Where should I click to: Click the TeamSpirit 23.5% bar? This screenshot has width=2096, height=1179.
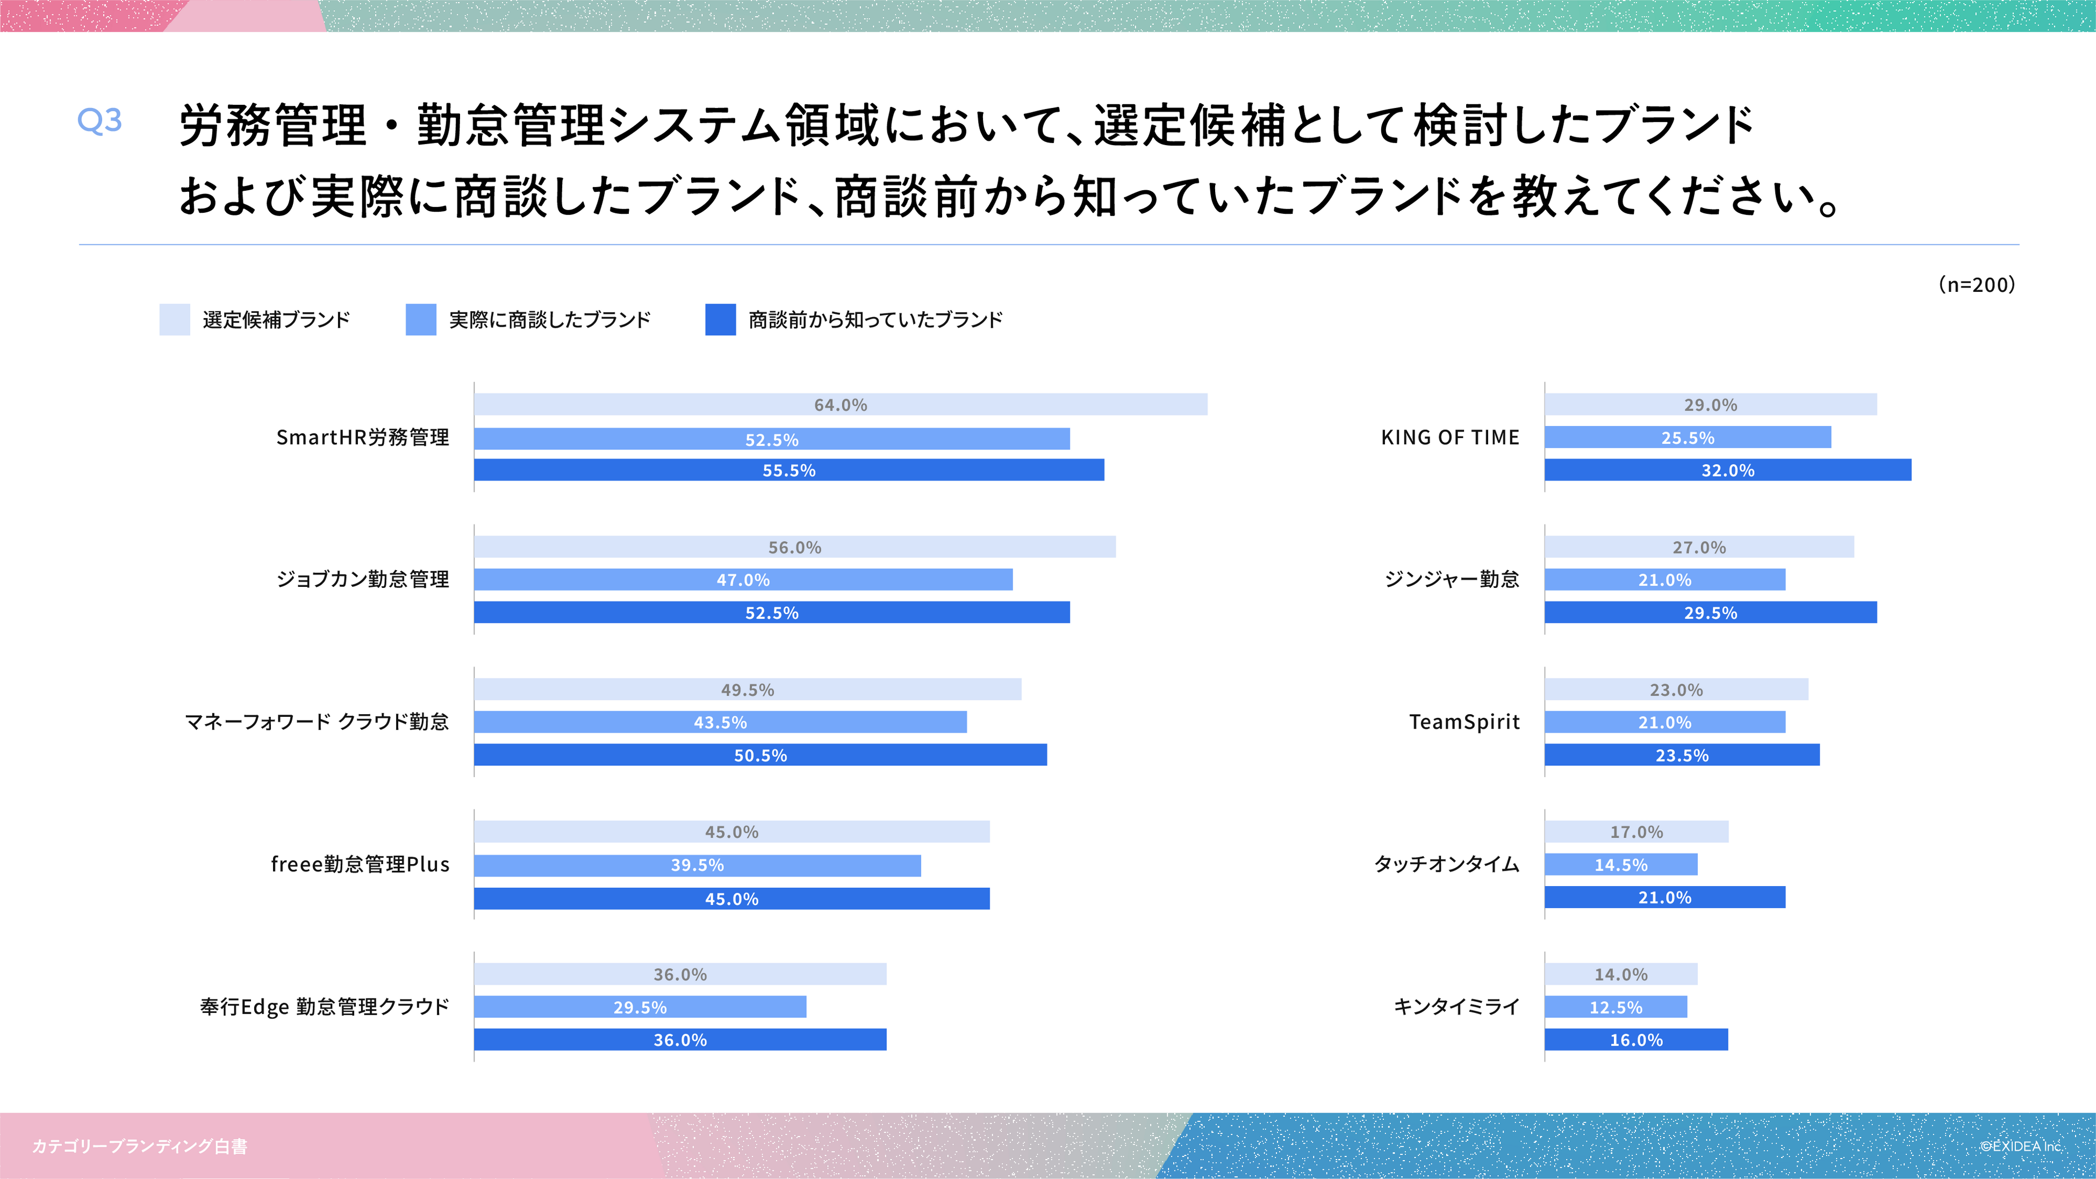coord(1682,755)
